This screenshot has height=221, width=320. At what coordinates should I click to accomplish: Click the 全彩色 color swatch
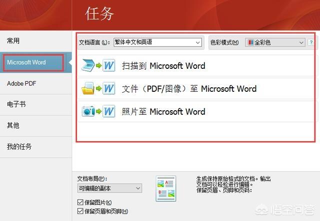pos(250,43)
